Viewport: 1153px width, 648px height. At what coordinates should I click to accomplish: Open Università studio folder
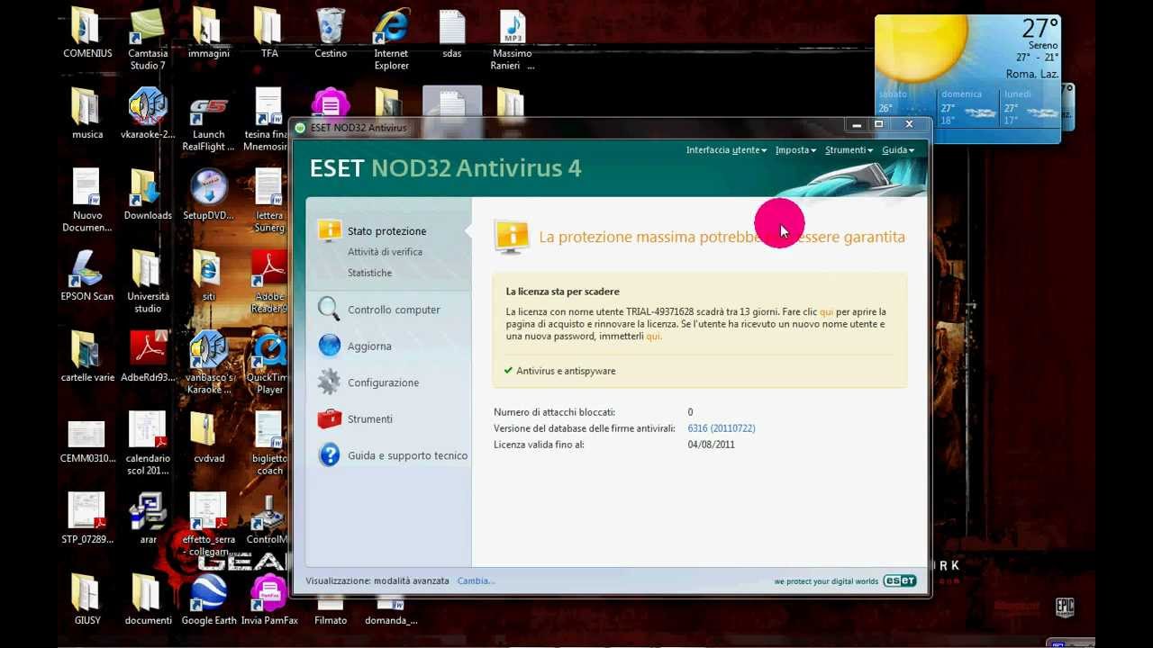pyautogui.click(x=148, y=282)
